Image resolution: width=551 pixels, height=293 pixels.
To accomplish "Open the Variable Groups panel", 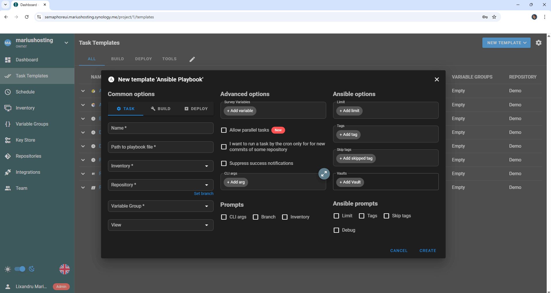I will pos(32,124).
